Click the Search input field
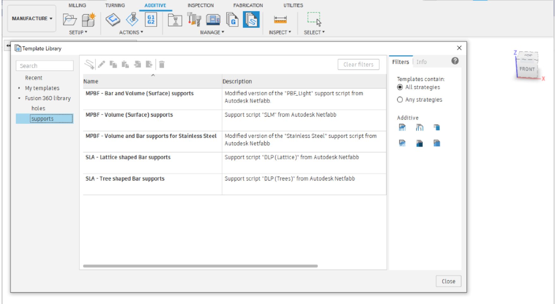The width and height of the screenshot is (556, 304). (45, 66)
